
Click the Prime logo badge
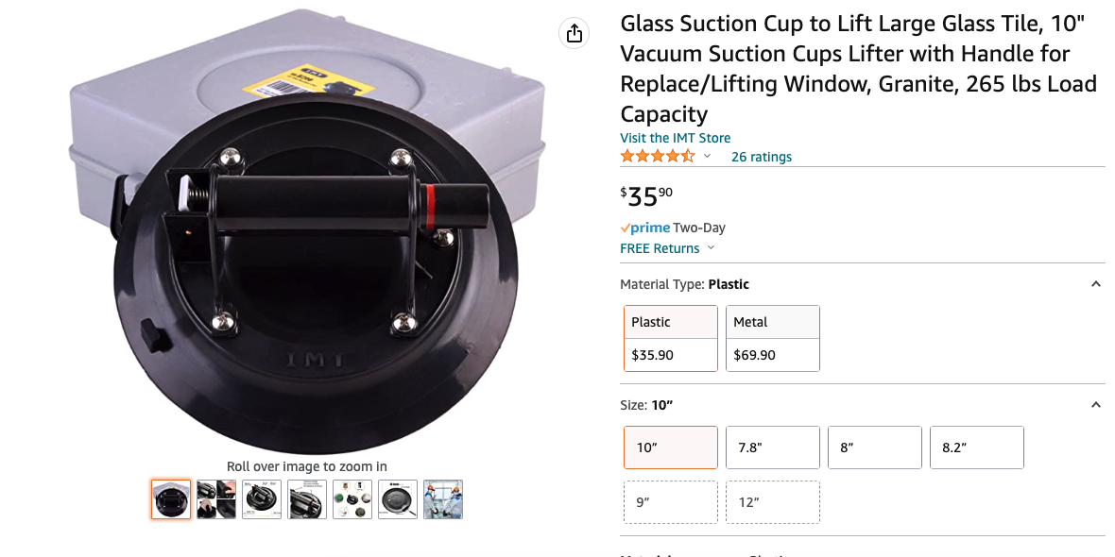click(x=645, y=228)
